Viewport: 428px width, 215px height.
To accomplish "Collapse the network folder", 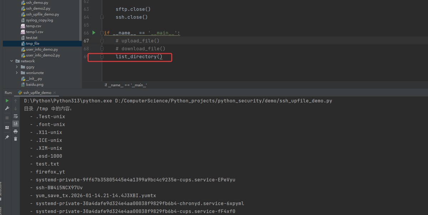I will point(12,61).
